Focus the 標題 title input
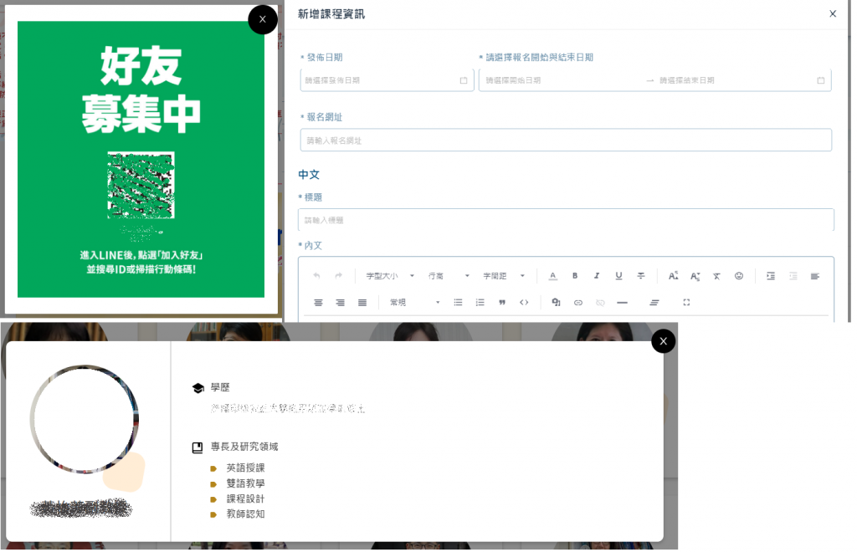 [x=566, y=220]
